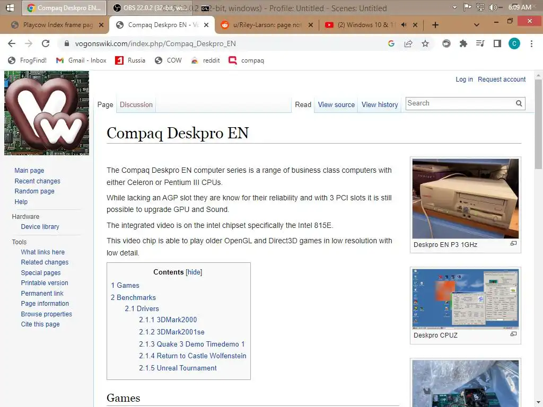Jump to 2.1.4 Return to Castle Wolfenstein
This screenshot has width=543, height=407.
(192, 356)
